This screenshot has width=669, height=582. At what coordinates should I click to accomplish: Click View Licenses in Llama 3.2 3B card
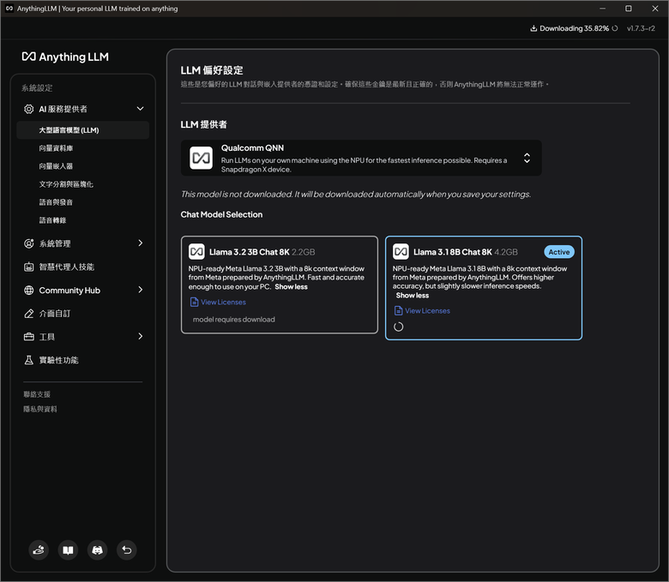point(223,302)
